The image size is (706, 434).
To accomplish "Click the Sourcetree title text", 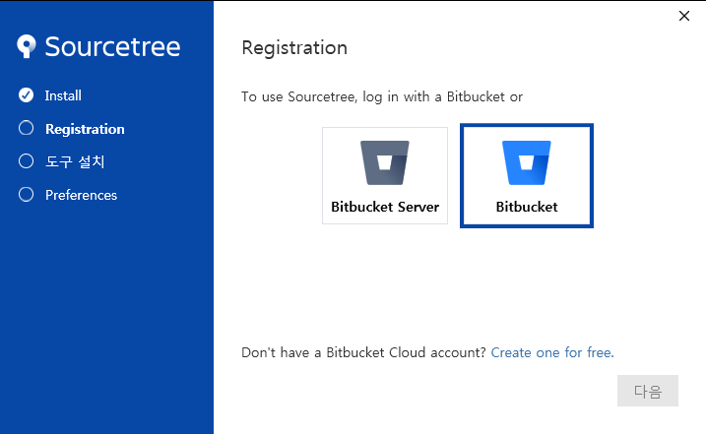I will pyautogui.click(x=112, y=46).
